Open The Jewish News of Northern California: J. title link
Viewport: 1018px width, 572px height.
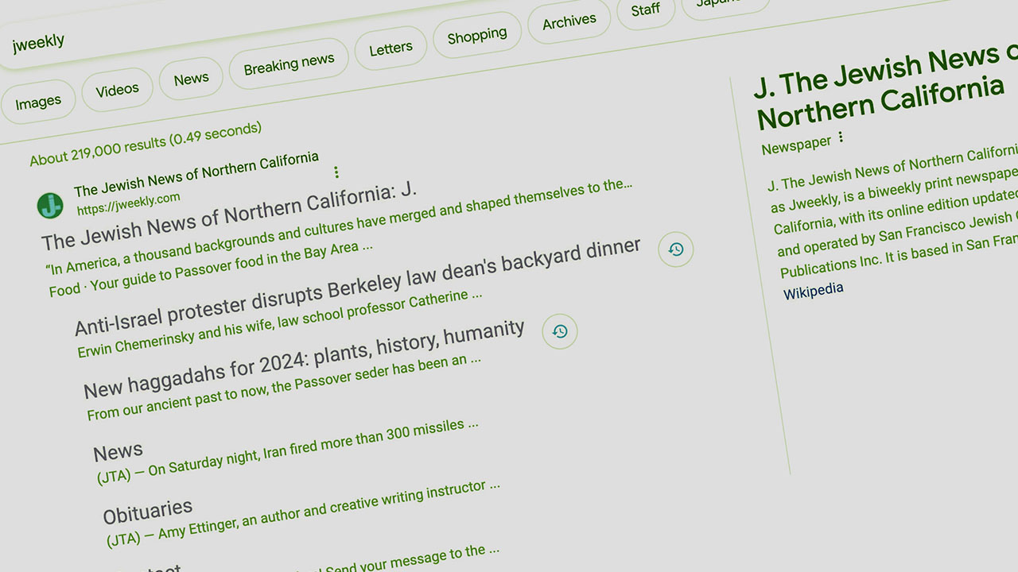(x=229, y=214)
